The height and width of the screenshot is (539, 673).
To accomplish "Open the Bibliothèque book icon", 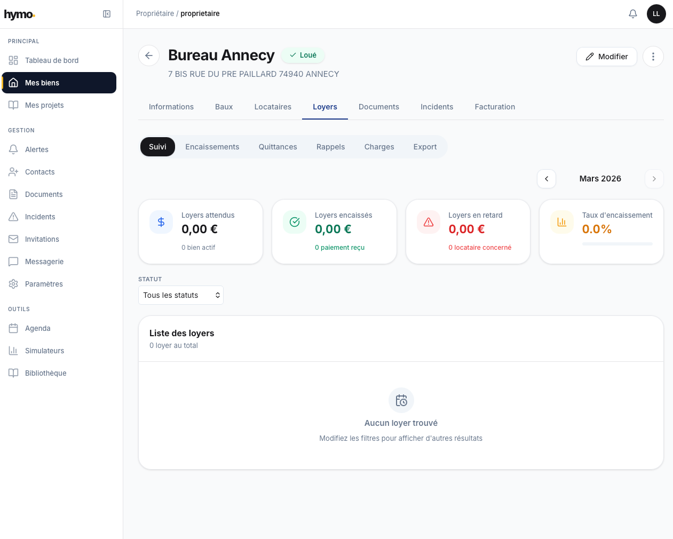I will [x=14, y=372].
